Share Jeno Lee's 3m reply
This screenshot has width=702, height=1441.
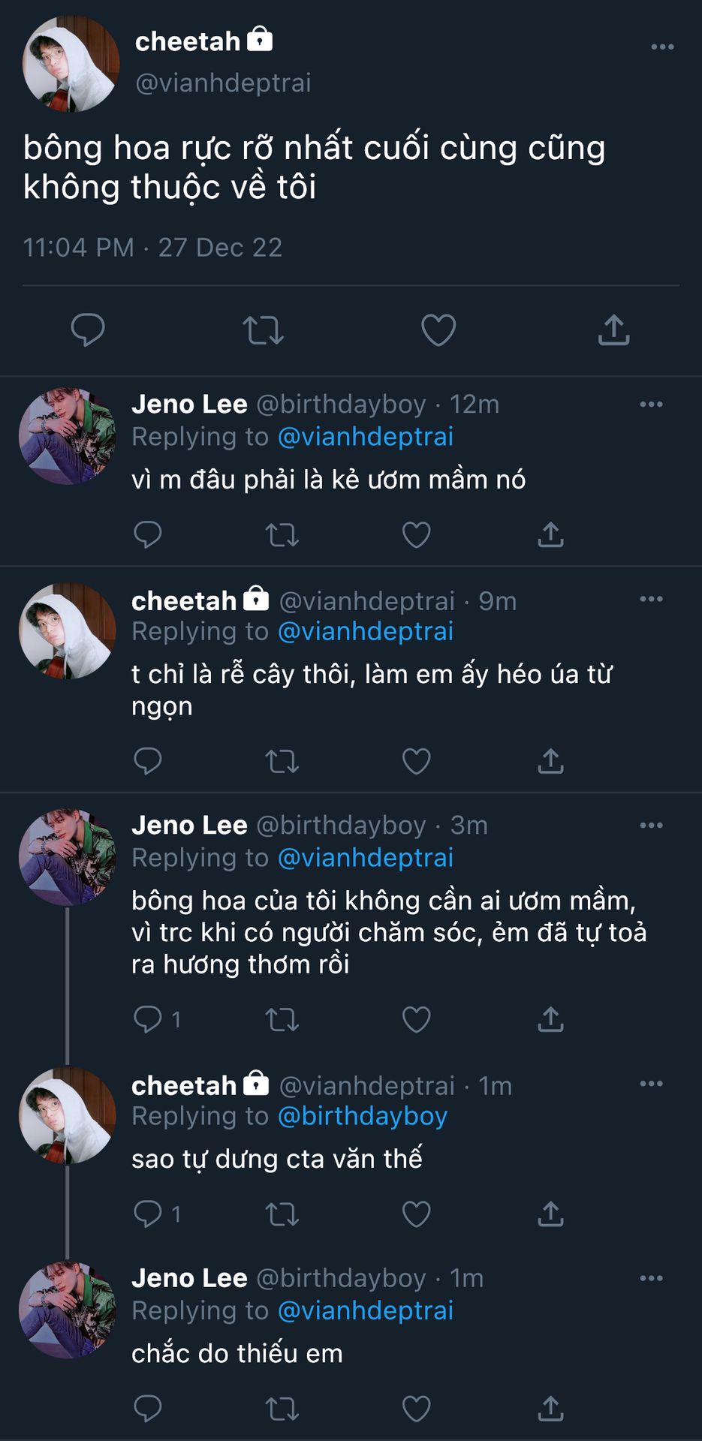tap(550, 1020)
